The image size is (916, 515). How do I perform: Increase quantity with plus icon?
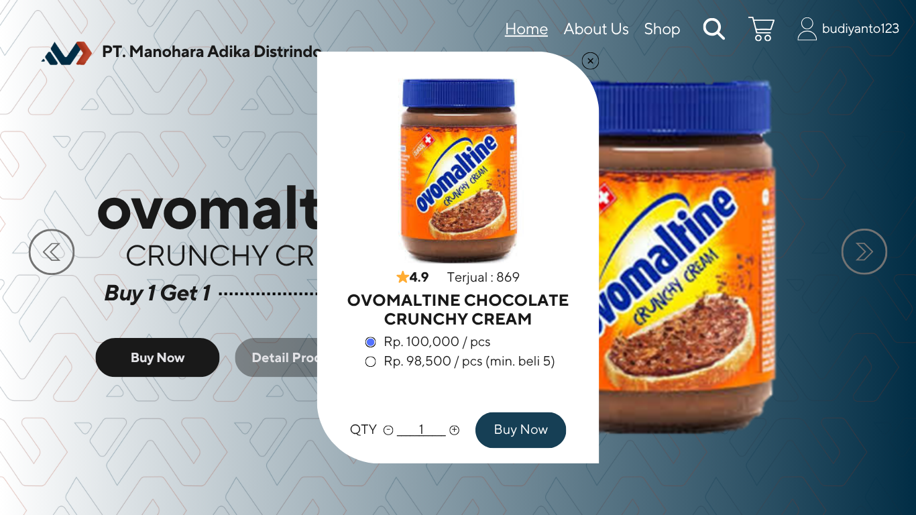455,430
